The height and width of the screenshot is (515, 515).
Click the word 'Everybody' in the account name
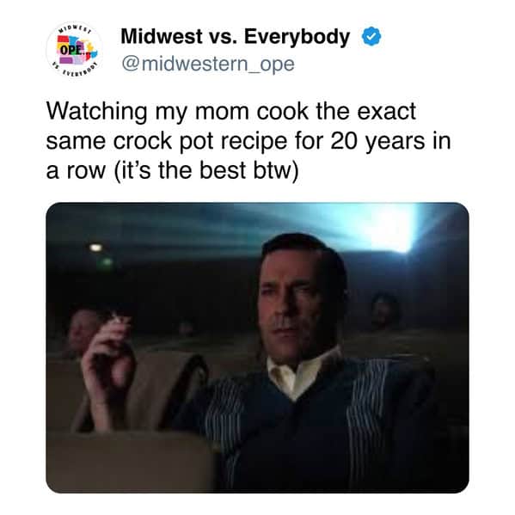pyautogui.click(x=297, y=38)
